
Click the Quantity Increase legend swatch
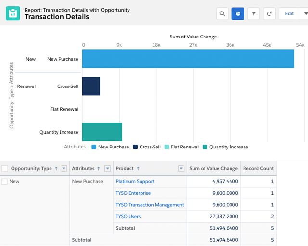pos(205,147)
